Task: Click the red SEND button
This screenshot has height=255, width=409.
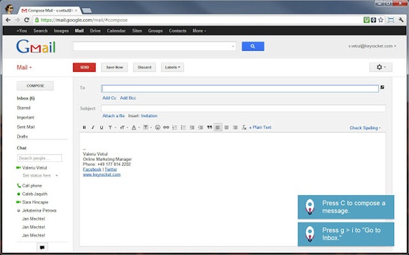Action: pos(85,67)
